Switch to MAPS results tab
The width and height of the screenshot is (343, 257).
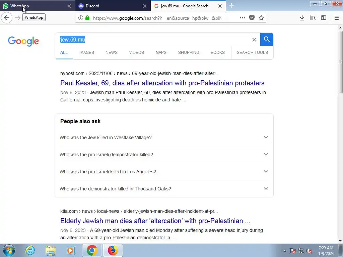click(x=161, y=53)
